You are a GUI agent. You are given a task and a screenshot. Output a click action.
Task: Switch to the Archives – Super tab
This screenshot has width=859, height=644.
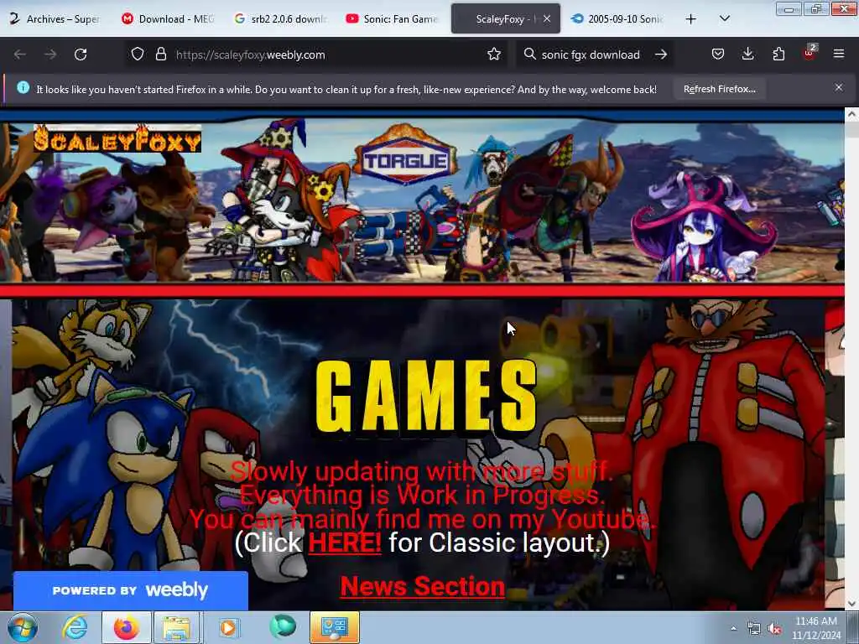pyautogui.click(x=55, y=19)
